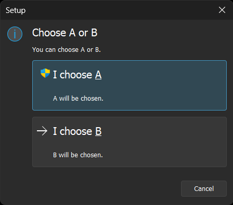Click the underlined letter A in option A
Viewport: 233px width, 205px height.
point(98,75)
